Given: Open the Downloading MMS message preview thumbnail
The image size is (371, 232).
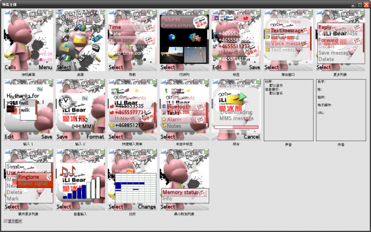Looking at the screenshot, I should 237,110.
